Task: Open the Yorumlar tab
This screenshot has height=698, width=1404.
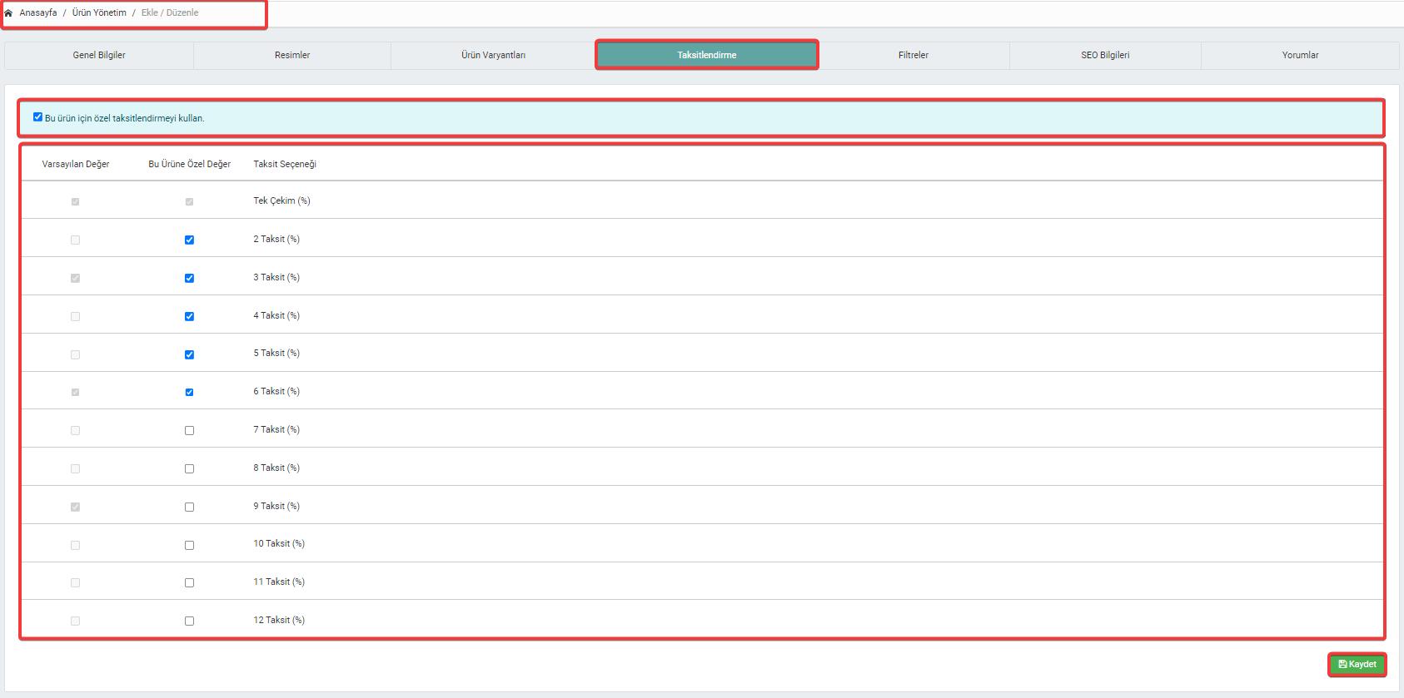Action: pyautogui.click(x=1300, y=55)
